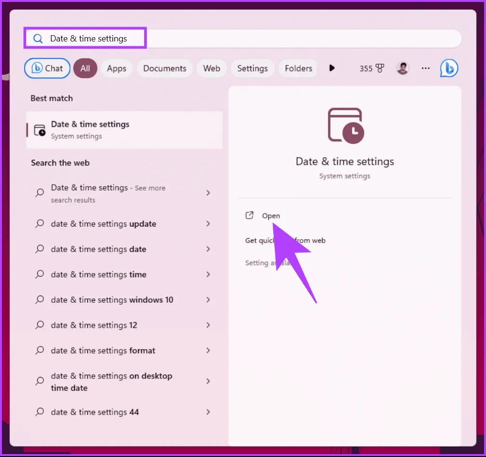Expand the 'date & time settings format' chevron

coord(208,350)
